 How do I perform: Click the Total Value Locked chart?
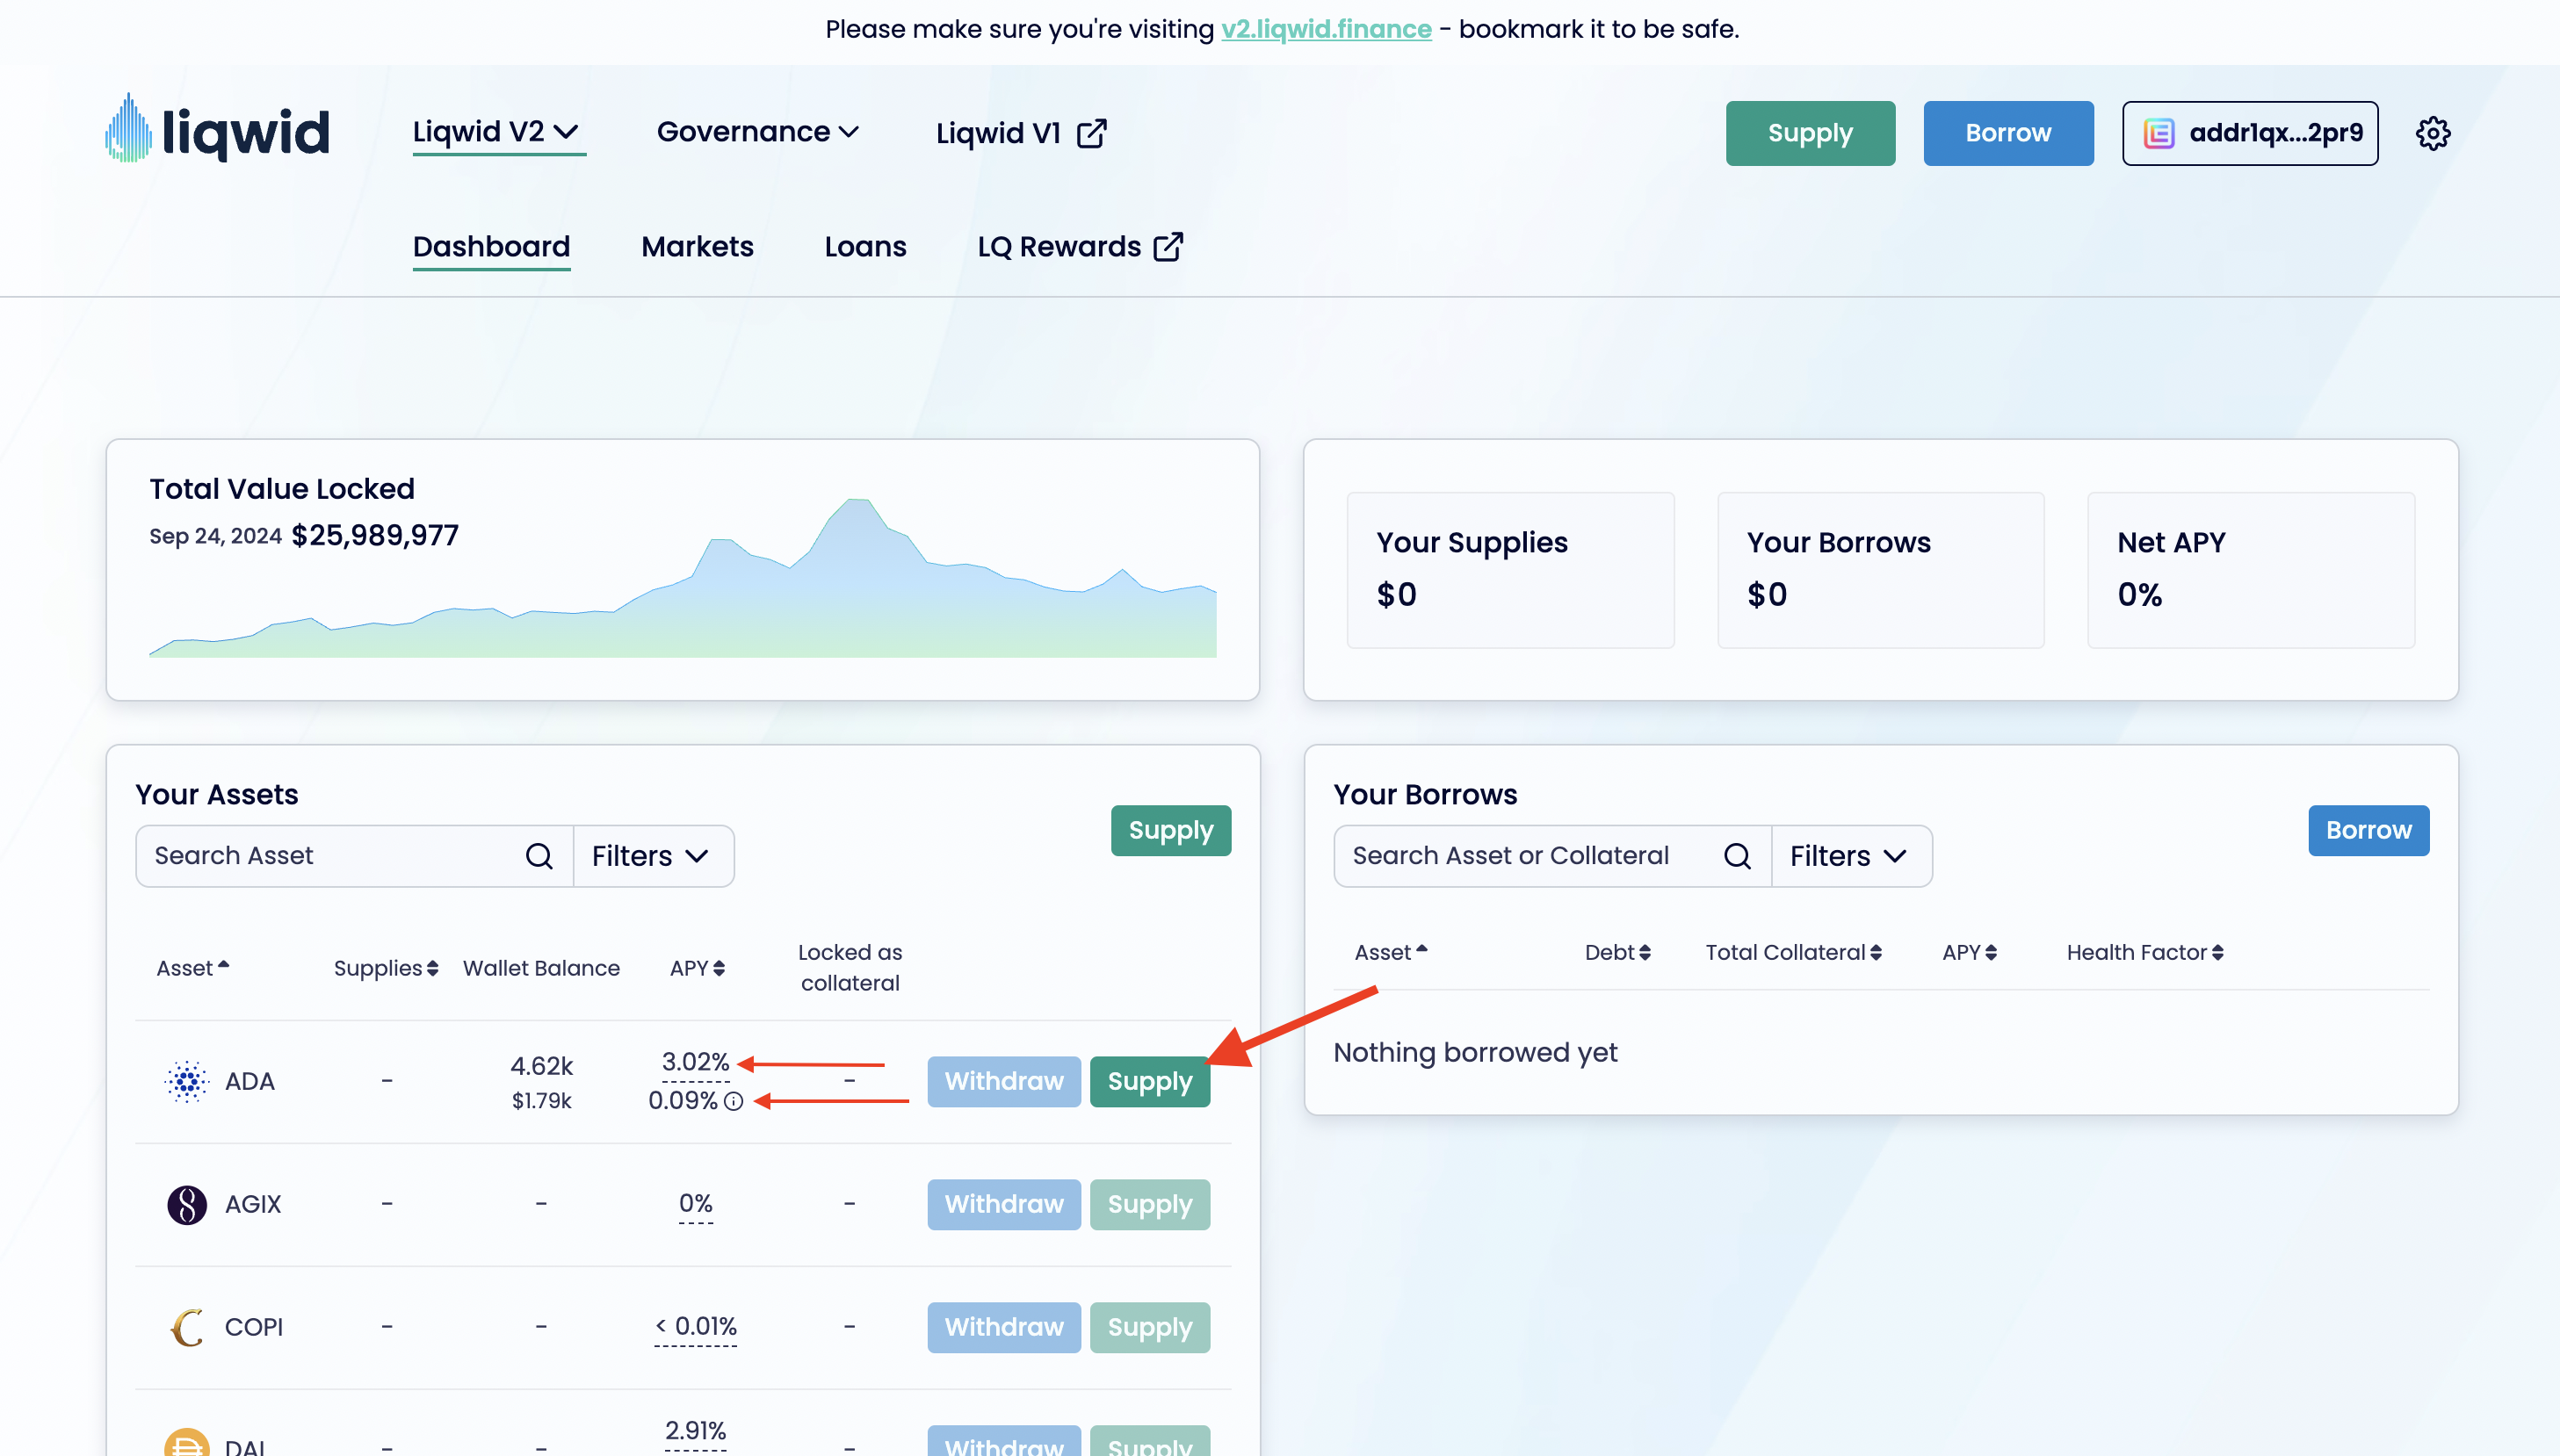coord(683,578)
